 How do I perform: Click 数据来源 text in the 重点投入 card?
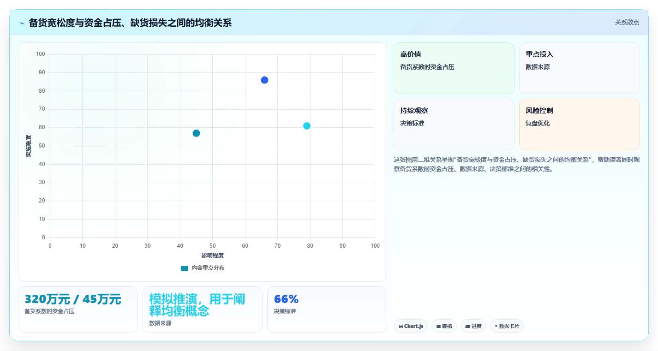pos(538,67)
